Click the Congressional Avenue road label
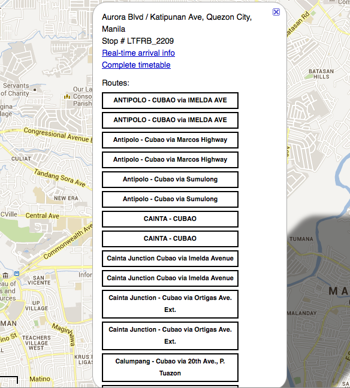The width and height of the screenshot is (350, 388). [58, 135]
